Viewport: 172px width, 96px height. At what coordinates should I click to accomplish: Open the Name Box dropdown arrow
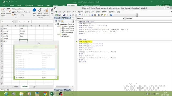pos(12,22)
